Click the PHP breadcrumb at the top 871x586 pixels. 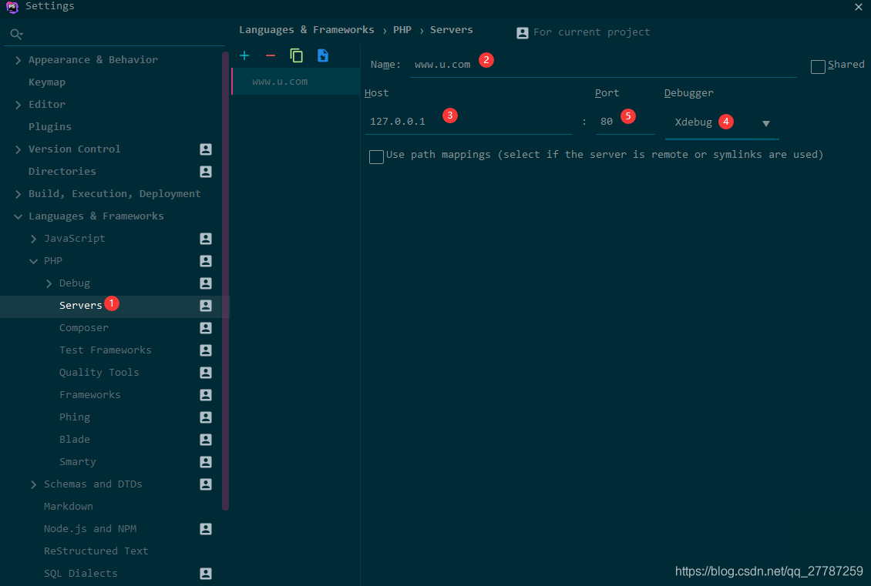tap(402, 29)
